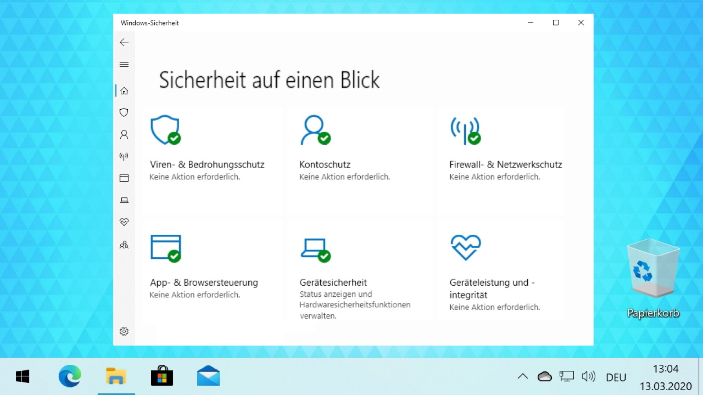The image size is (703, 395).
Task: Click the large shield icon with checkmark
Action: coord(165,130)
